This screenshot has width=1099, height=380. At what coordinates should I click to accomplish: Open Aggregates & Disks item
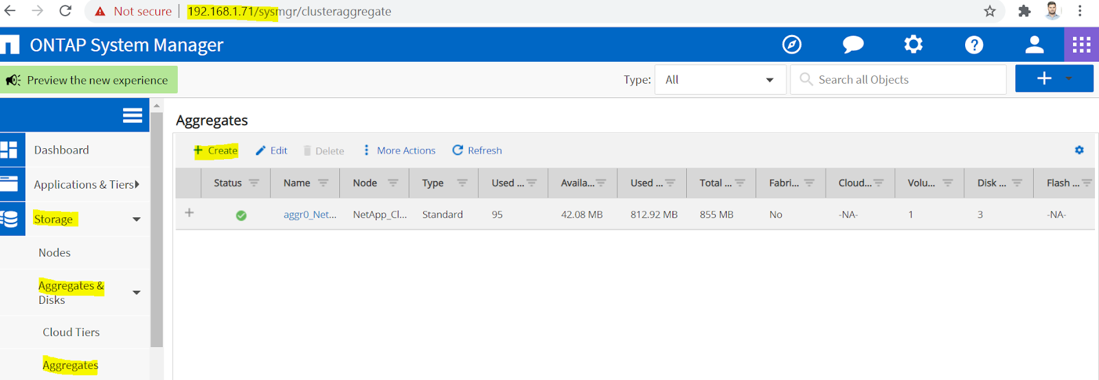[x=71, y=293]
